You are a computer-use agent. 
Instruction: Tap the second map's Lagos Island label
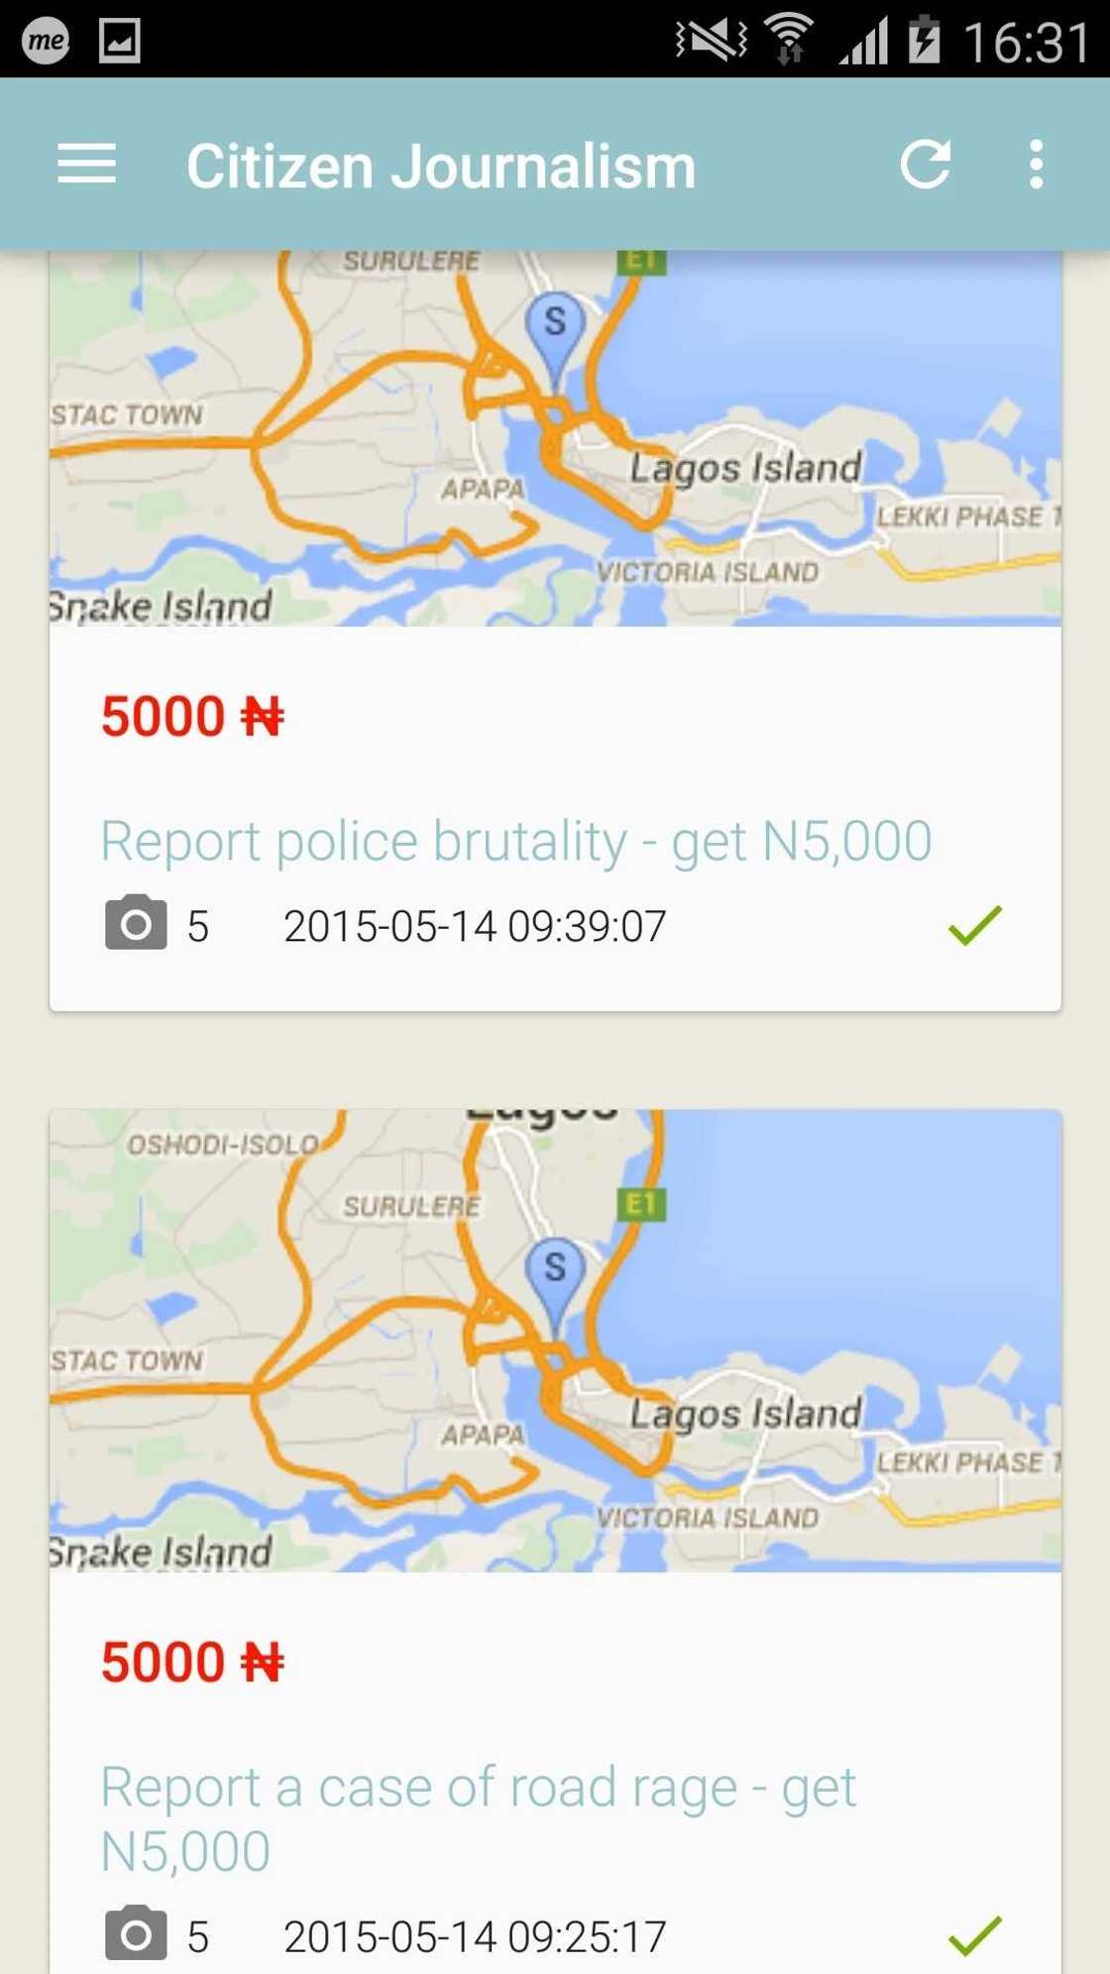pos(745,1413)
